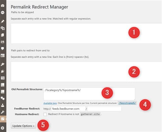Click the Update Options button

[23, 126]
